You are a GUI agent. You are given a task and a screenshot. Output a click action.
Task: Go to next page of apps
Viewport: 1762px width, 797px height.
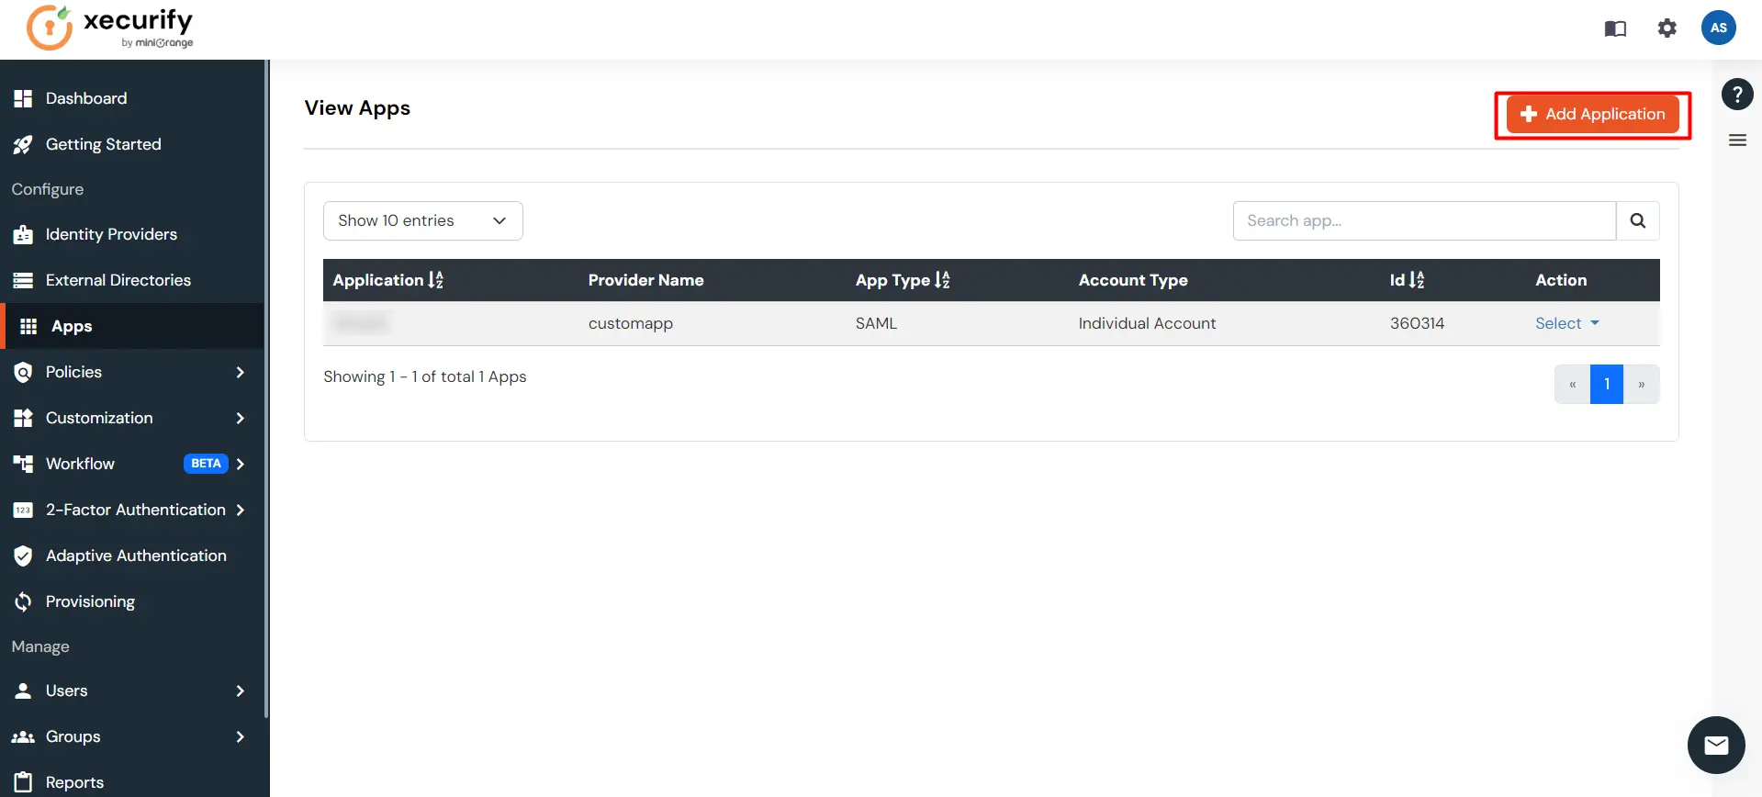(1642, 384)
